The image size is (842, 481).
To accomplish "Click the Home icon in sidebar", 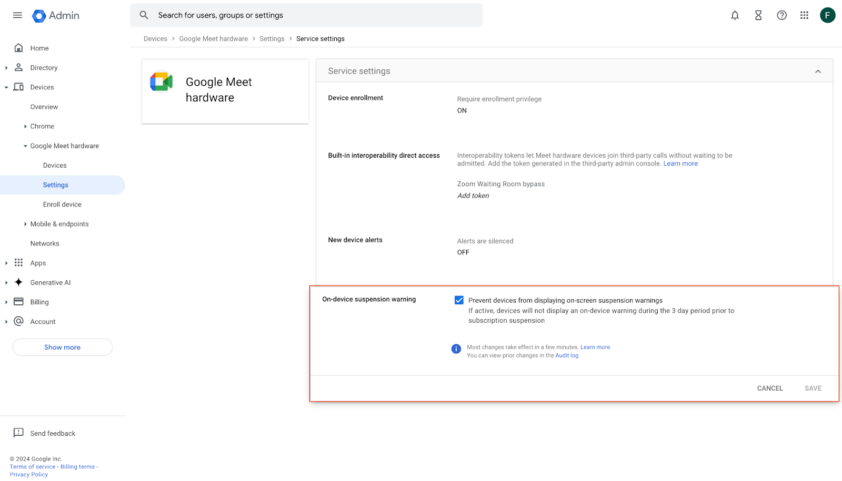I will (18, 48).
